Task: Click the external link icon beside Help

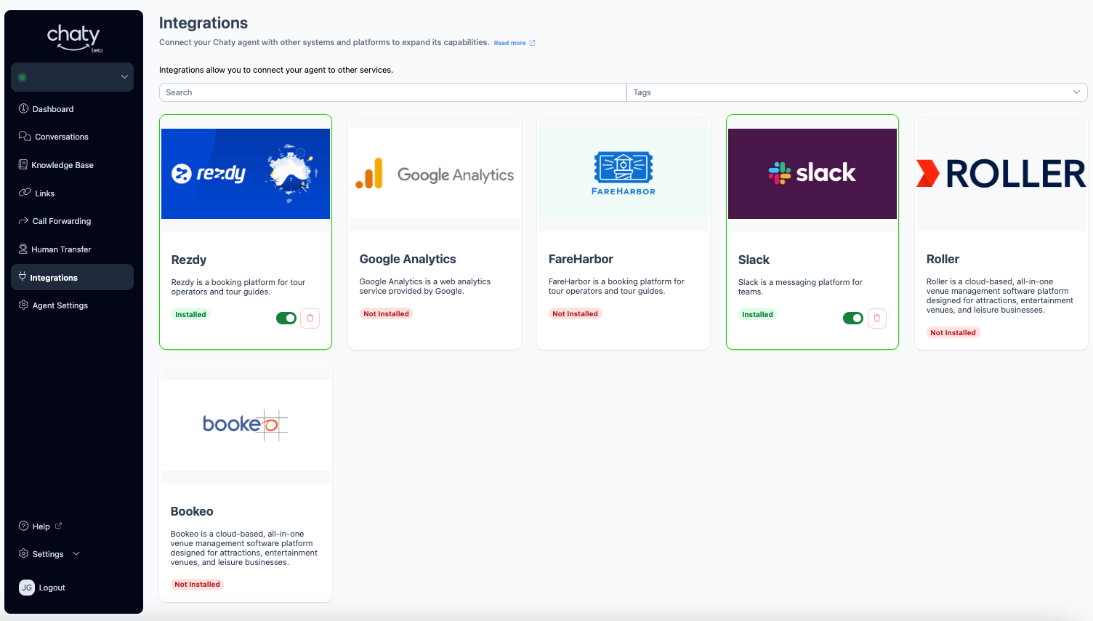Action: click(x=59, y=526)
